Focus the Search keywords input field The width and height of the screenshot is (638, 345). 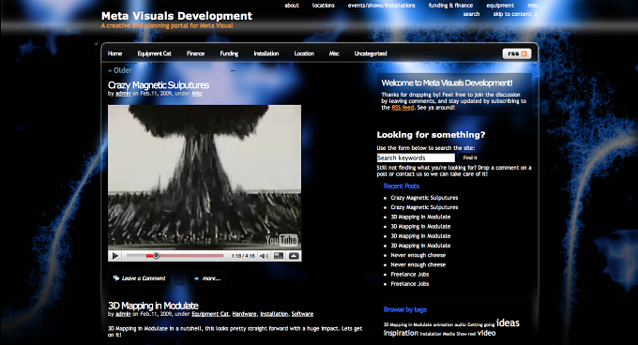(x=416, y=157)
